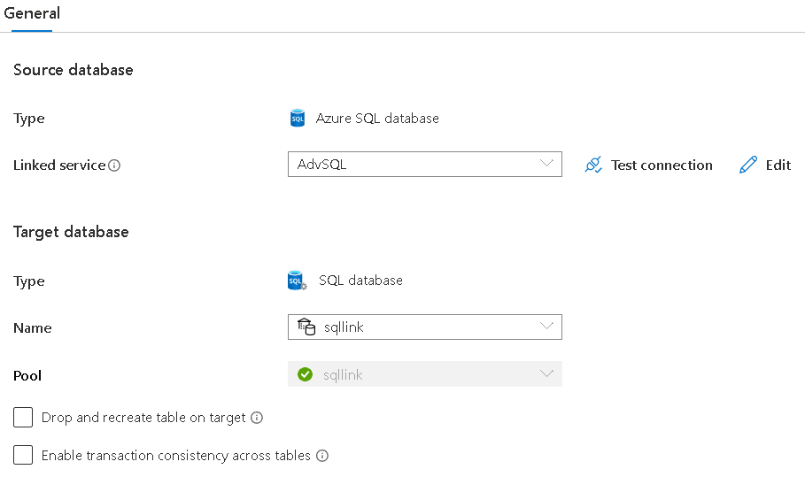This screenshot has height=477, width=805.
Task: Switch to the General tab
Action: (x=32, y=14)
